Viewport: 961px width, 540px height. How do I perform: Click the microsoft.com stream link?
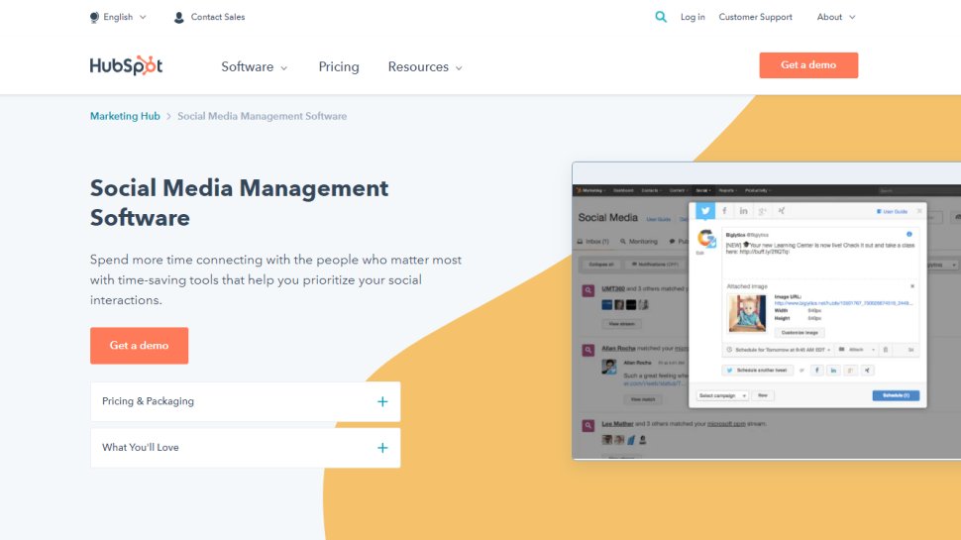(x=726, y=423)
